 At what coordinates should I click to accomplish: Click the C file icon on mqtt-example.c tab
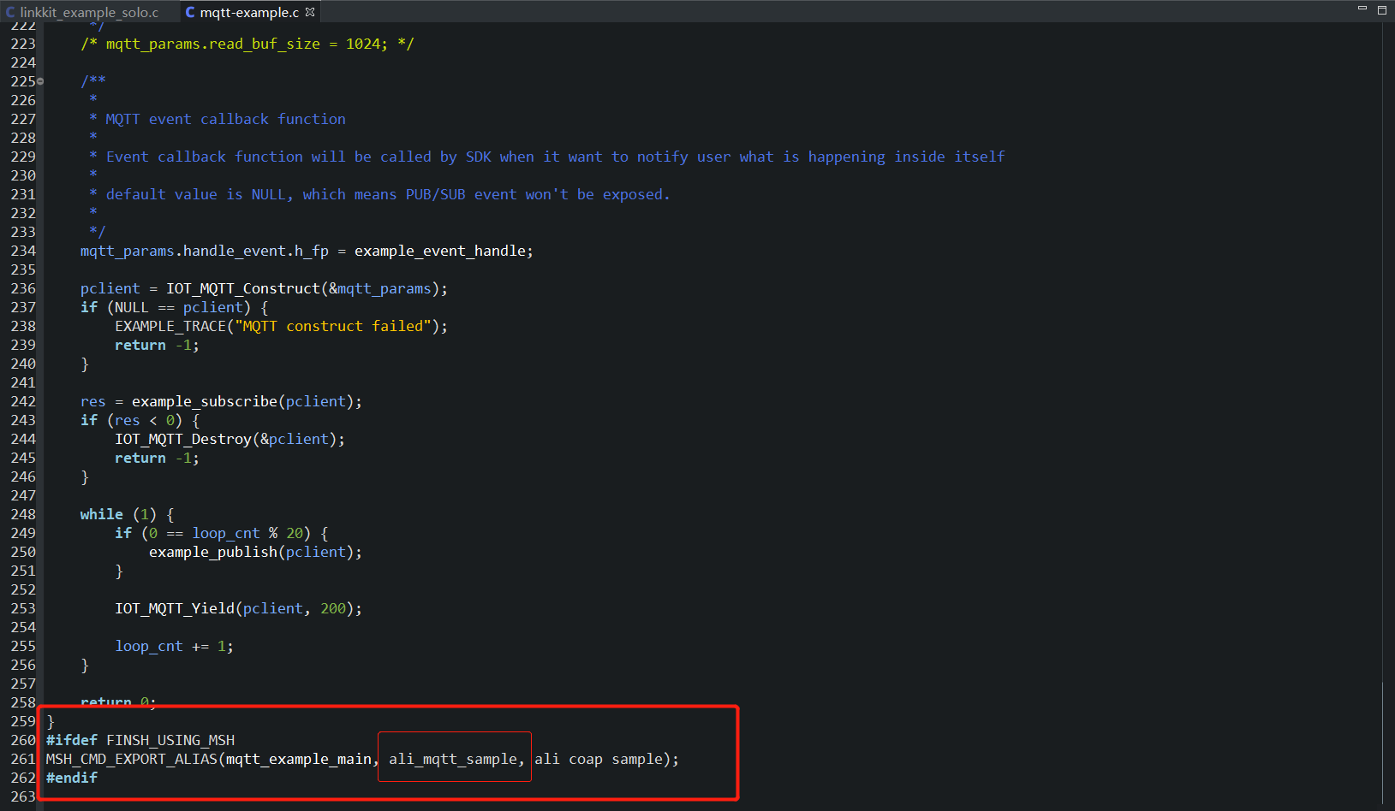[189, 12]
